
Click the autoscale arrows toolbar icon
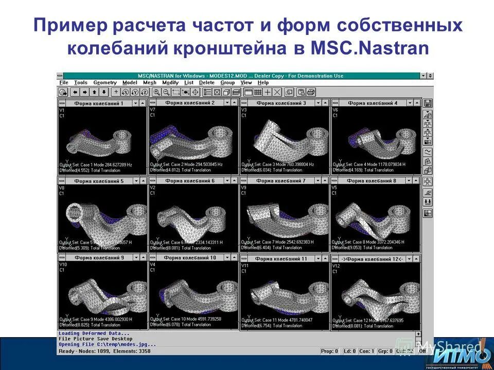point(186,92)
